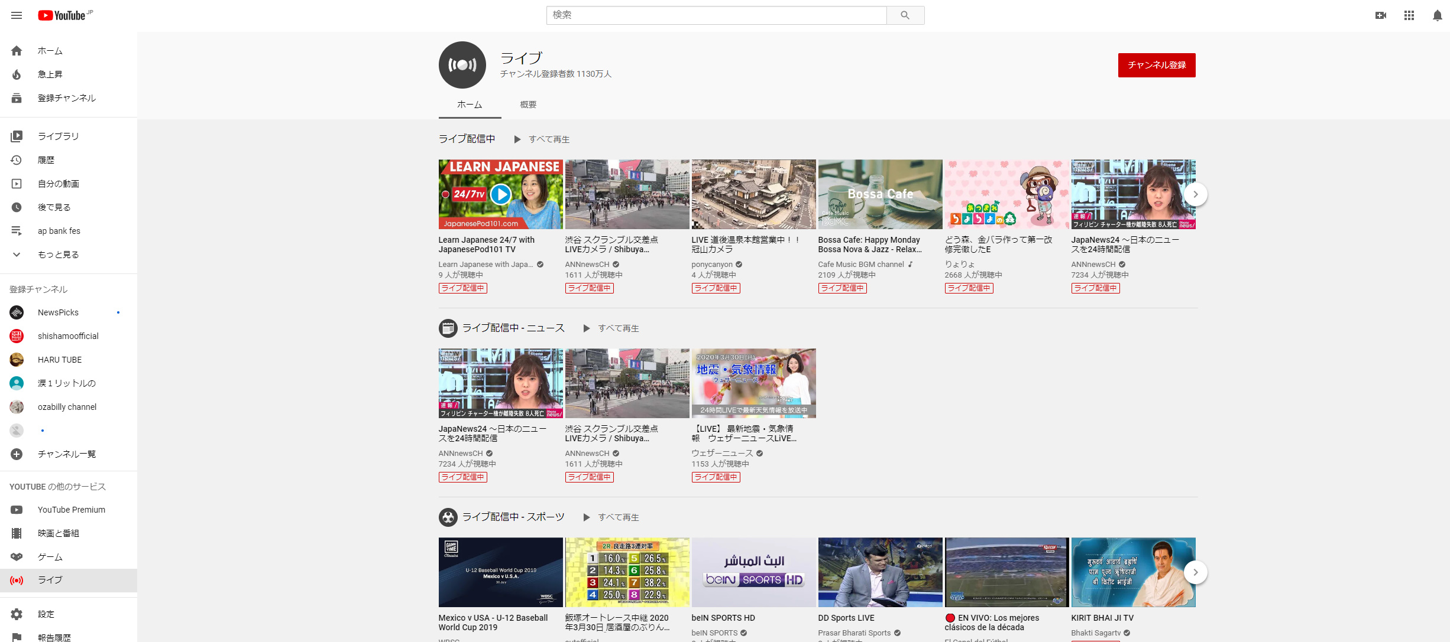Play all in ライブ配信中 - ニュース section
This screenshot has height=642, width=1450.
pos(611,328)
